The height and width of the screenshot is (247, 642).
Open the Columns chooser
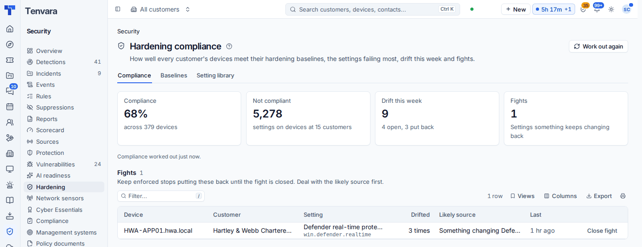tap(560, 196)
